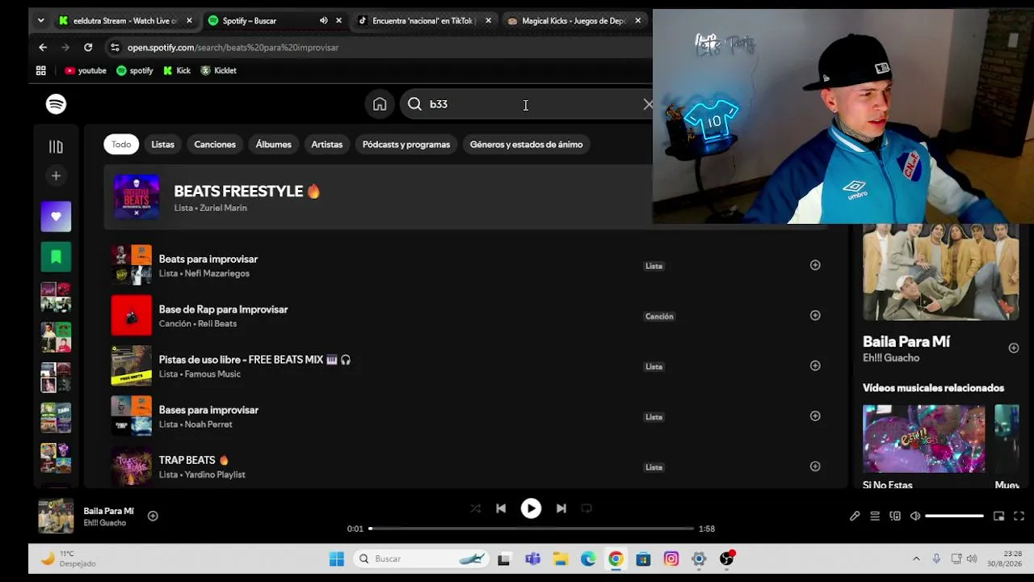Click the magnifier icon in Spotify search
The width and height of the screenshot is (1034, 582).
[x=414, y=104]
